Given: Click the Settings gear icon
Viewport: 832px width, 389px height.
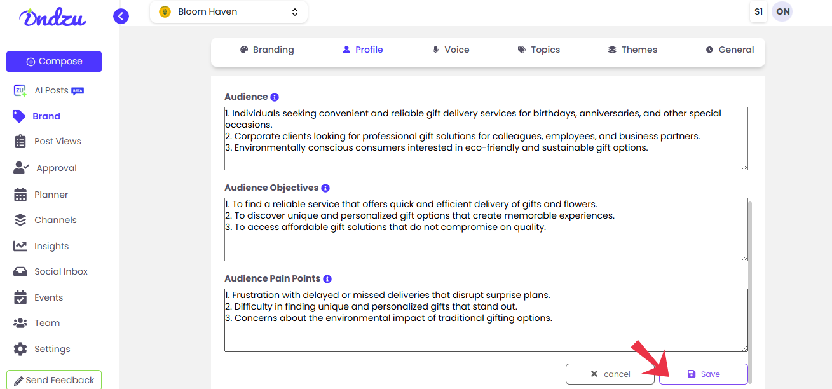Looking at the screenshot, I should point(20,349).
